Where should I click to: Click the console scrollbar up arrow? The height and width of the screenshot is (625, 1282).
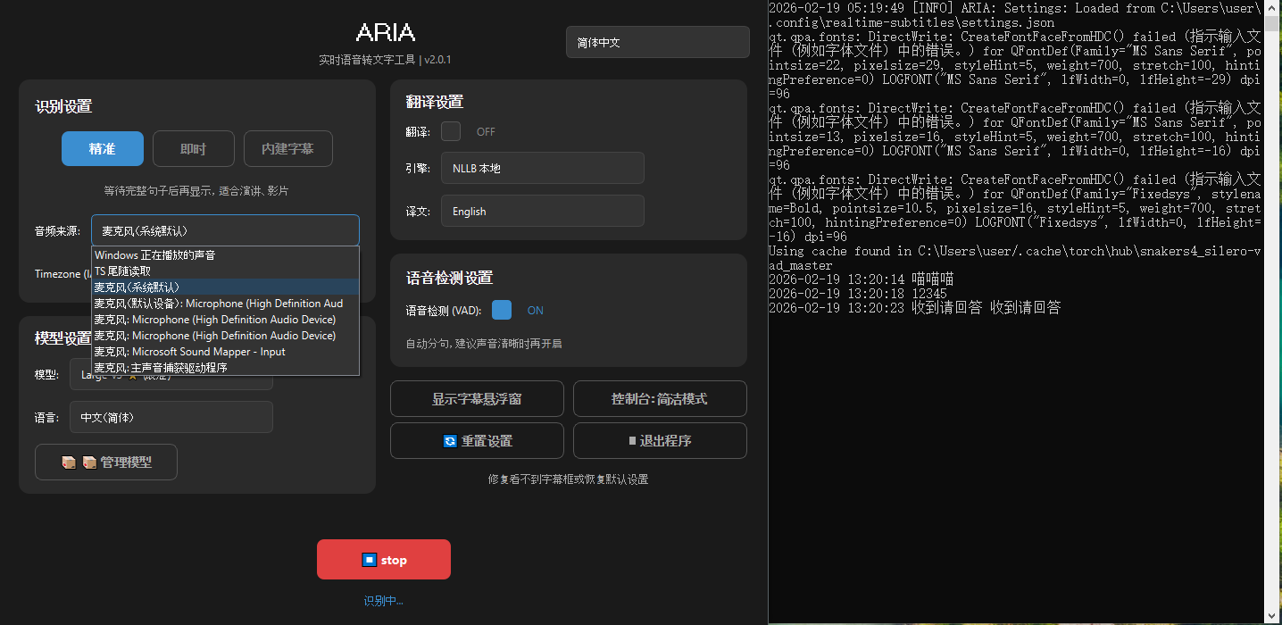click(1273, 8)
